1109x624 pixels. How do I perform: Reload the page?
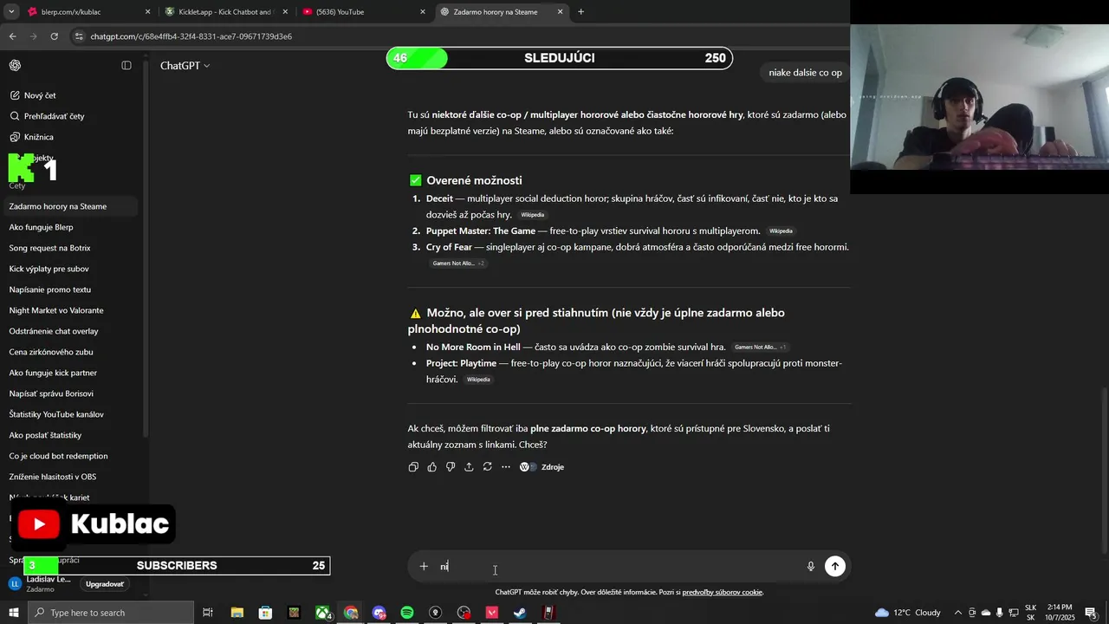tap(54, 36)
